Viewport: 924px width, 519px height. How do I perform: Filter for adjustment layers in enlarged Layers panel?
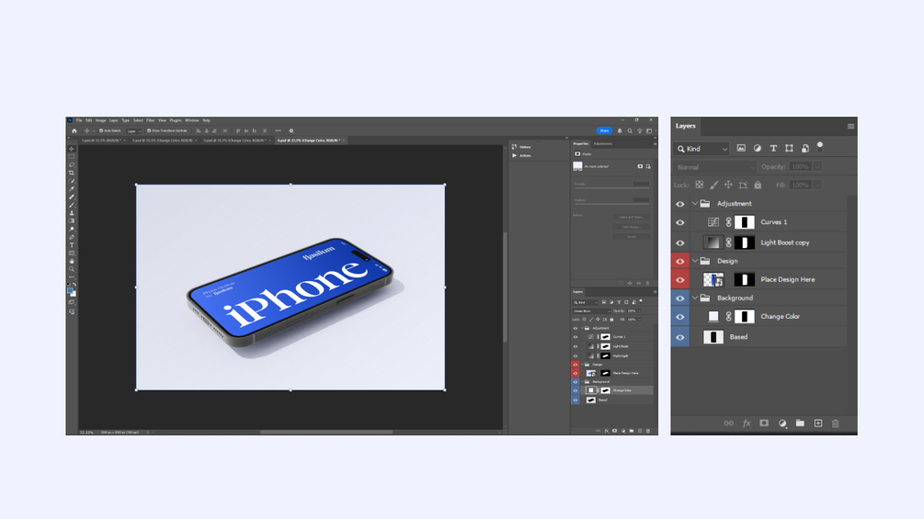coord(758,148)
